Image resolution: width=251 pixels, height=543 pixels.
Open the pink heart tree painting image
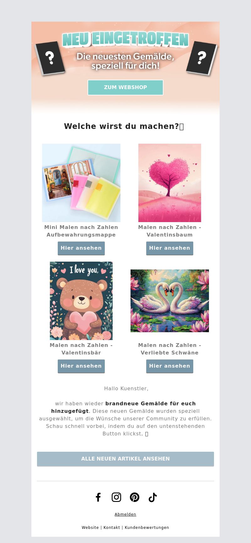[170, 183]
